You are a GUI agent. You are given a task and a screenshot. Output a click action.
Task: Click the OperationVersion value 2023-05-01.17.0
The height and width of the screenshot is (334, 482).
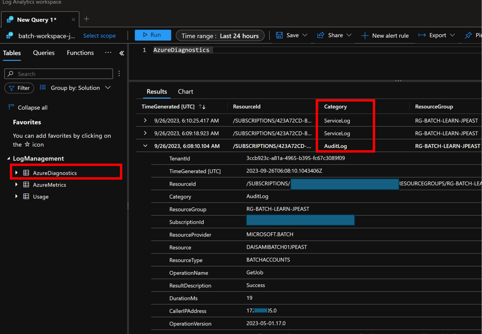coord(266,323)
